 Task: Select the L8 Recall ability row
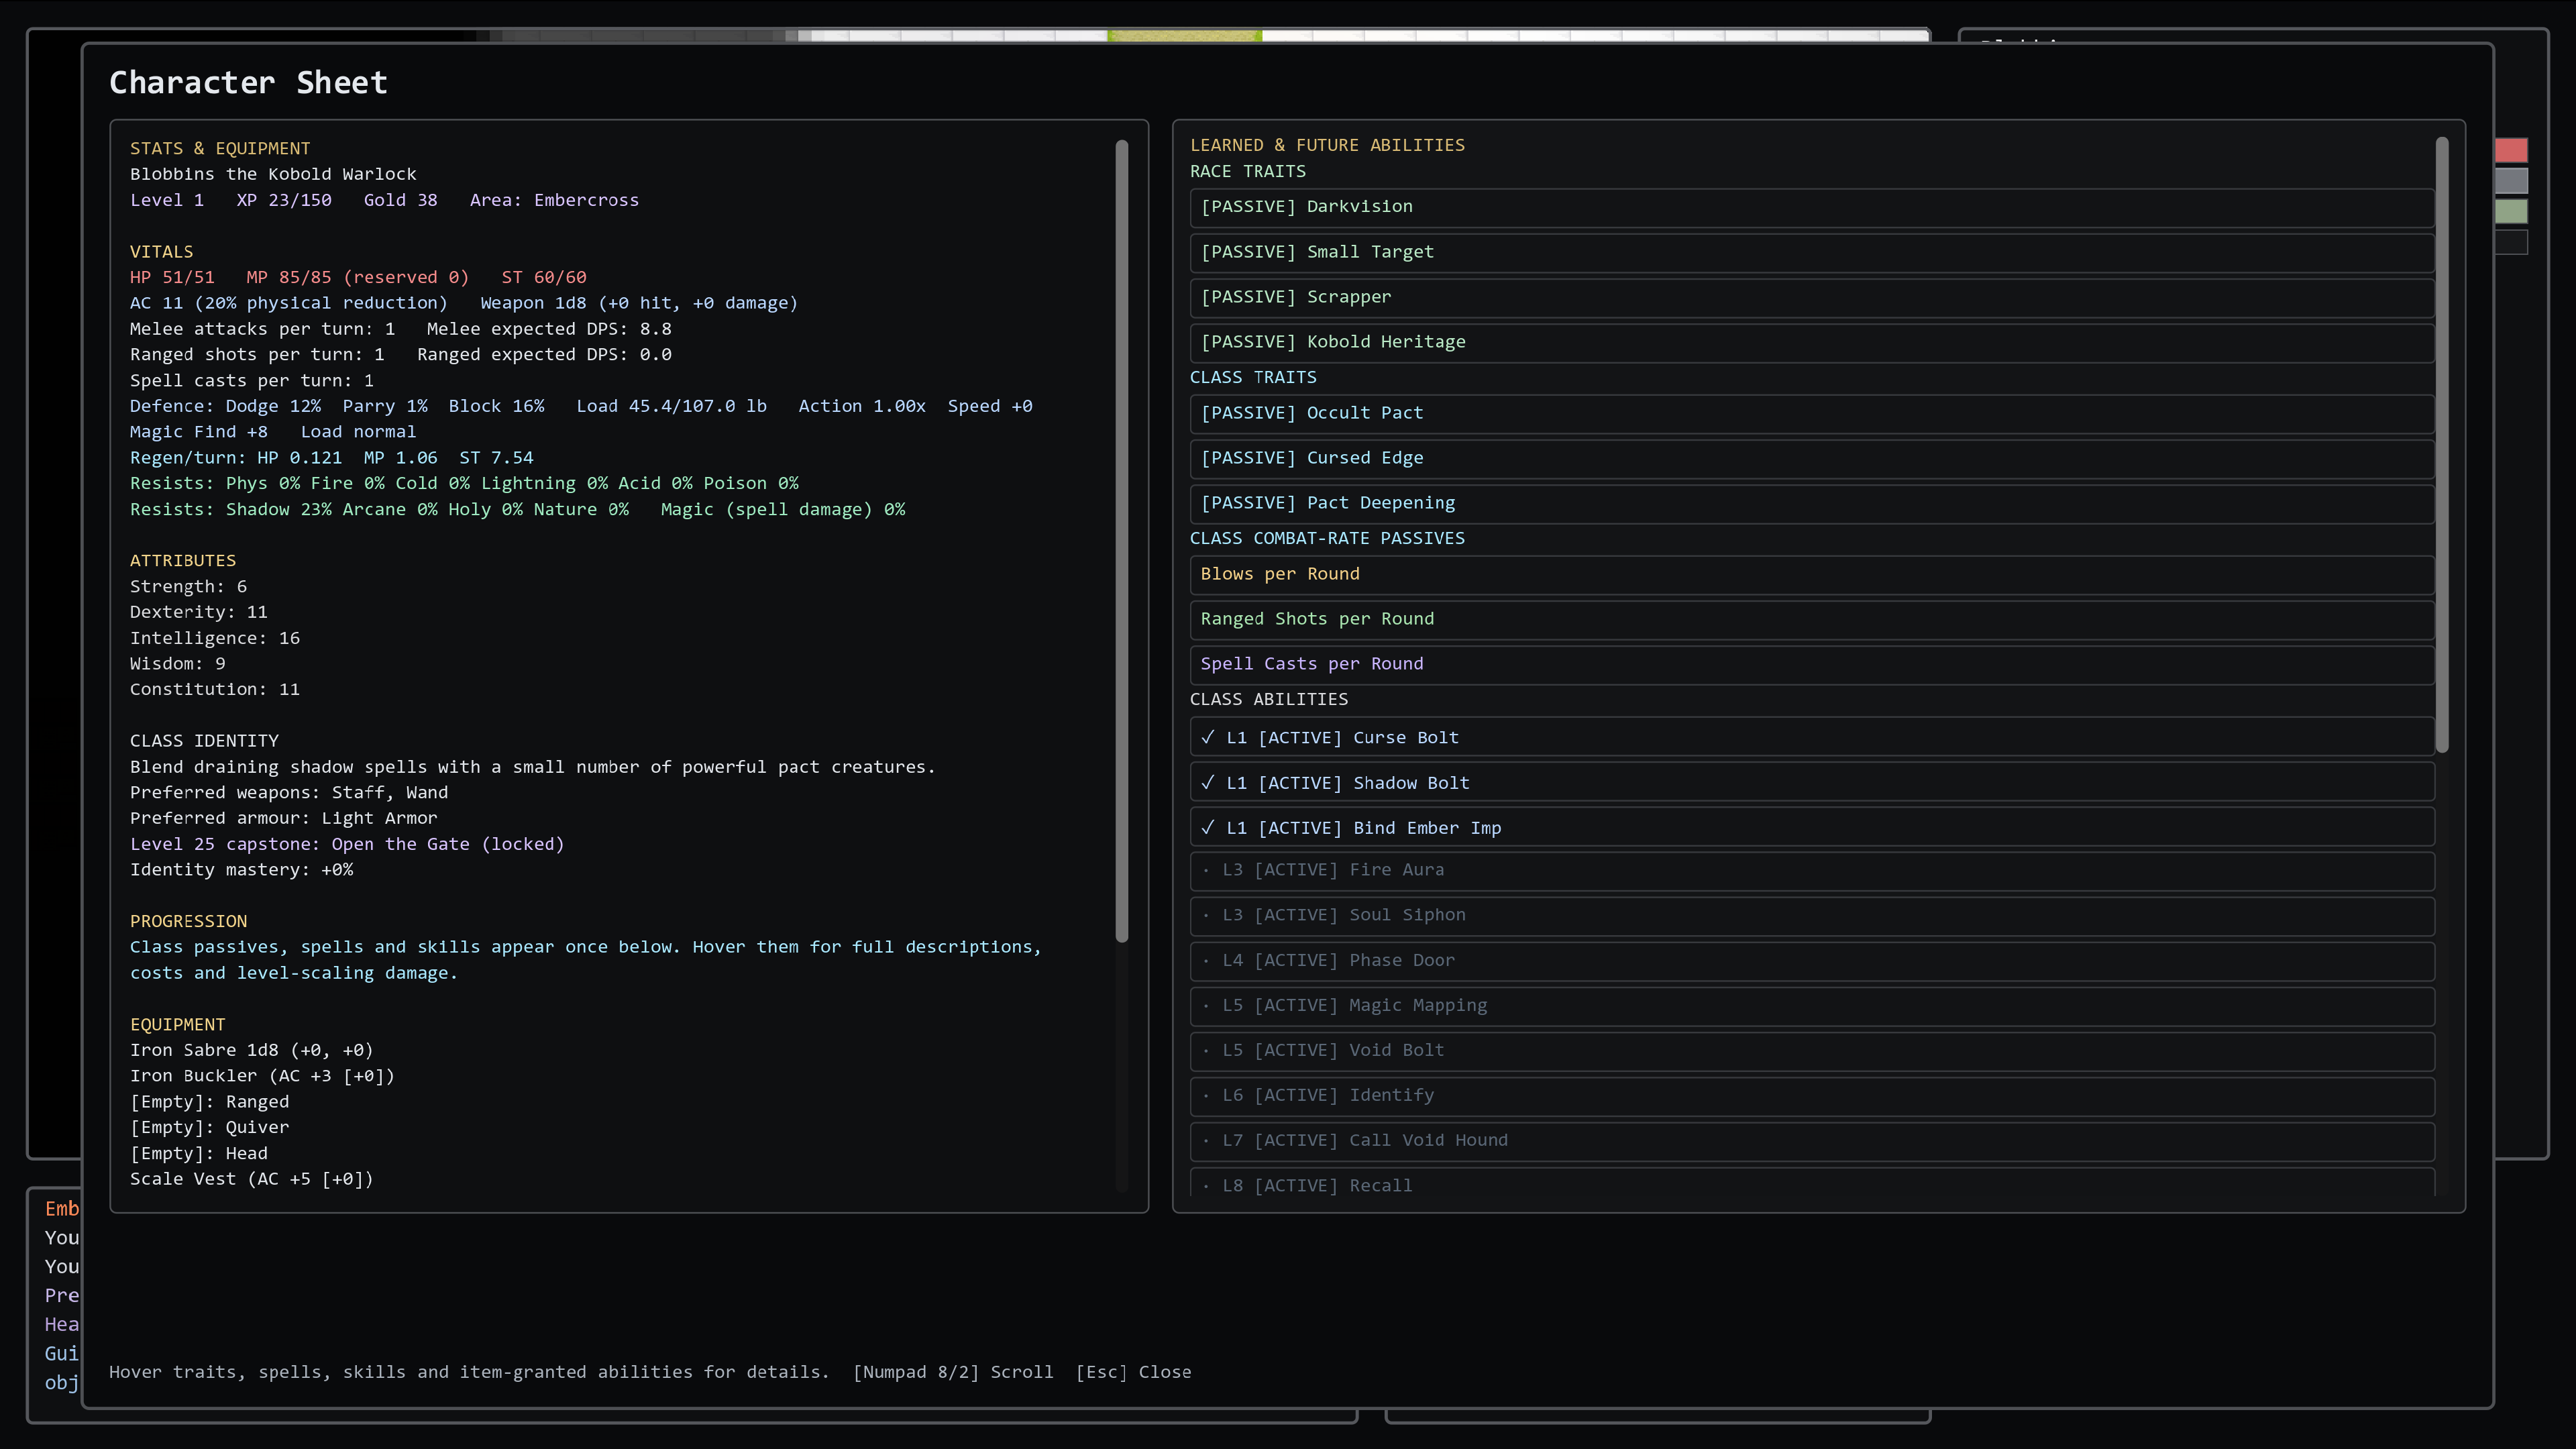pyautogui.click(x=1811, y=1183)
